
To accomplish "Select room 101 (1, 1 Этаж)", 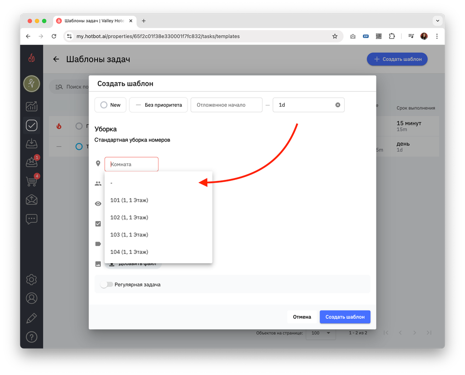I will tap(158, 200).
